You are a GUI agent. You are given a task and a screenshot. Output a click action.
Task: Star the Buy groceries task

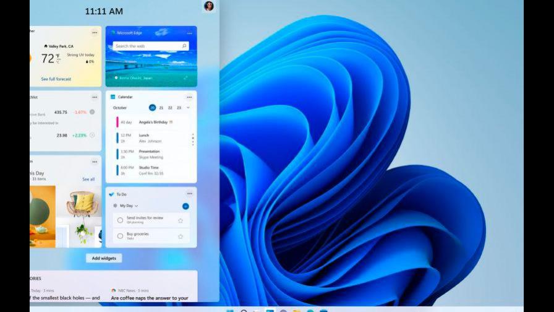tap(181, 236)
